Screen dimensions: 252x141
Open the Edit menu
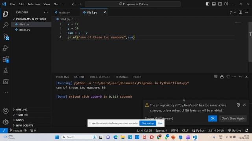[x=21, y=4]
